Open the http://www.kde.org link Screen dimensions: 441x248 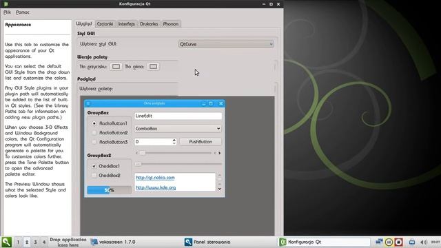click(156, 187)
